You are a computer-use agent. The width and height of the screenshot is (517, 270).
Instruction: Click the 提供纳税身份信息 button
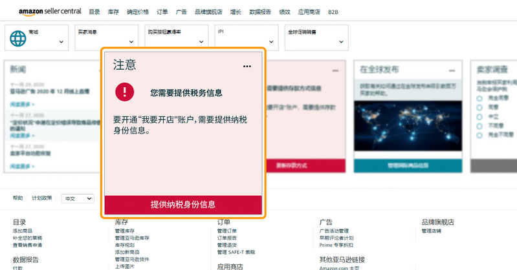183,204
